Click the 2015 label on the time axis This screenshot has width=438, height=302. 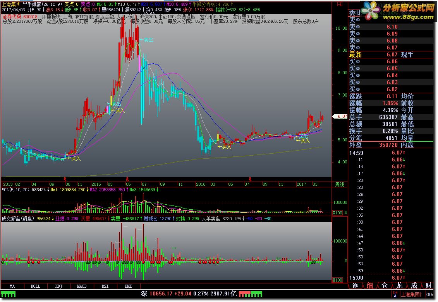click(x=96, y=184)
